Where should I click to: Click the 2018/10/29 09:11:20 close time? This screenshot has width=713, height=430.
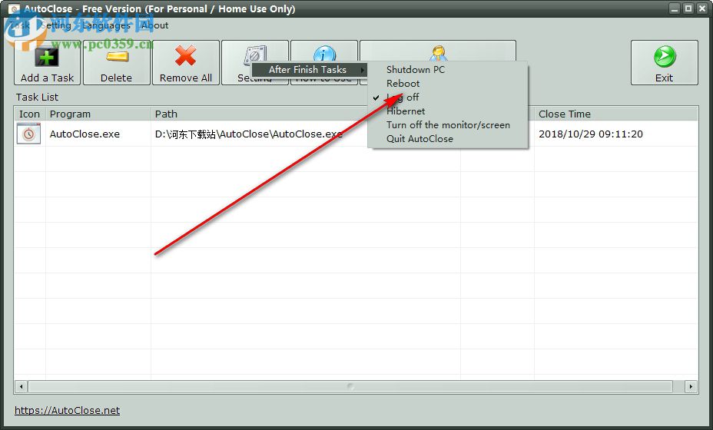[591, 134]
